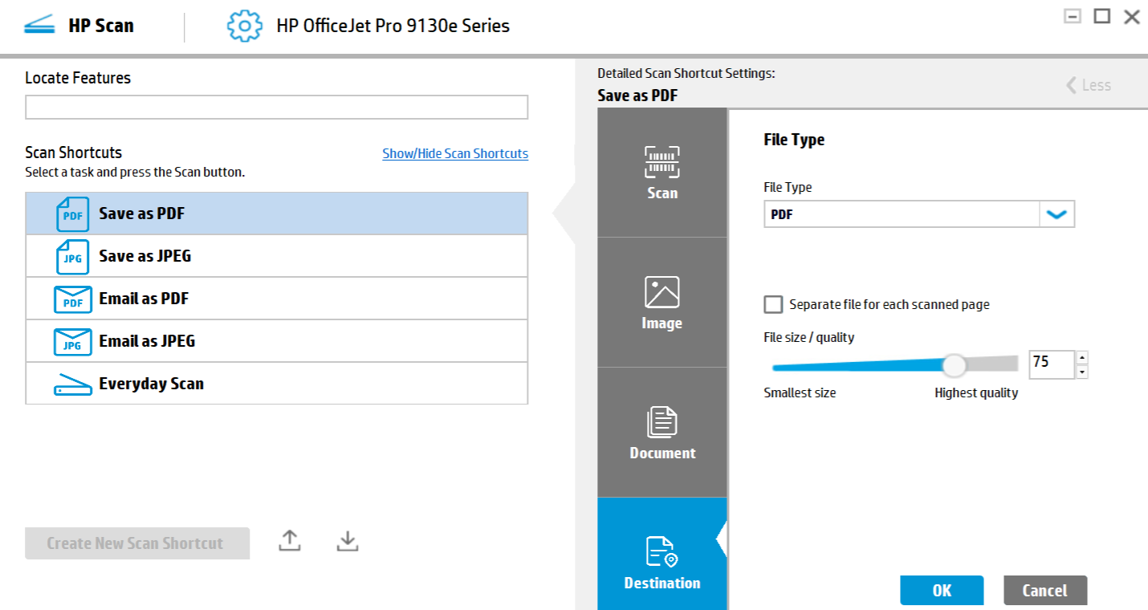Viewport: 1148px width, 610px height.
Task: Switch to the Image tab
Action: click(x=662, y=301)
